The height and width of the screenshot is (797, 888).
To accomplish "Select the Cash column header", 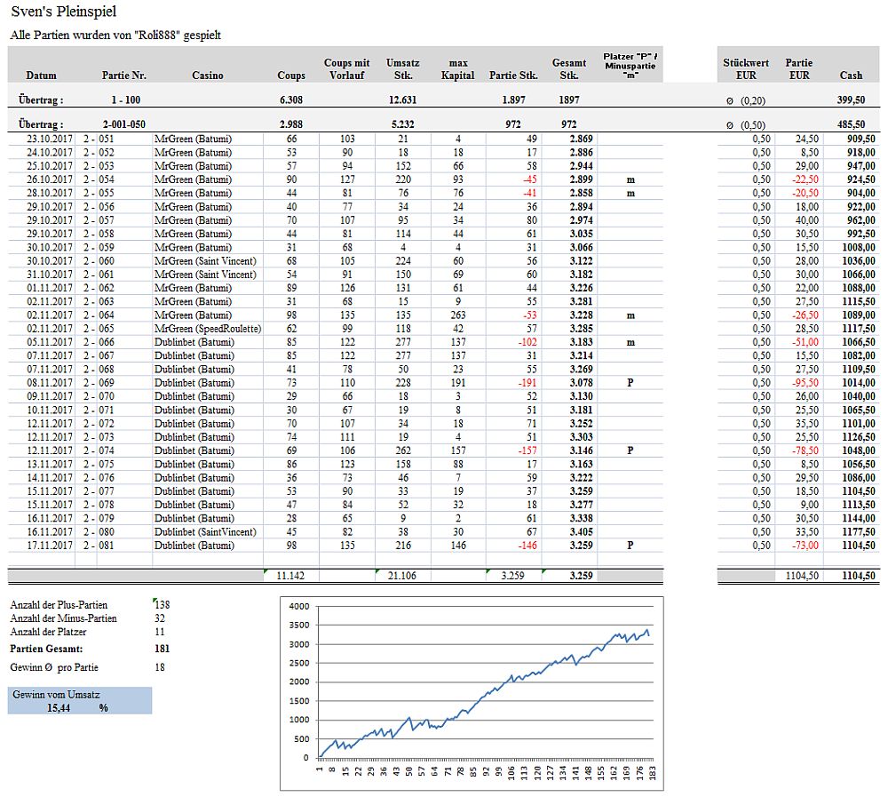I will pos(851,76).
